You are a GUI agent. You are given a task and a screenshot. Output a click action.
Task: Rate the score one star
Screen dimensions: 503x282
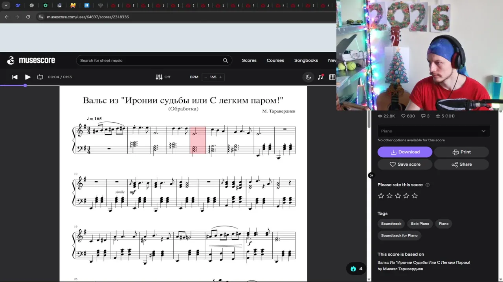tap(381, 196)
